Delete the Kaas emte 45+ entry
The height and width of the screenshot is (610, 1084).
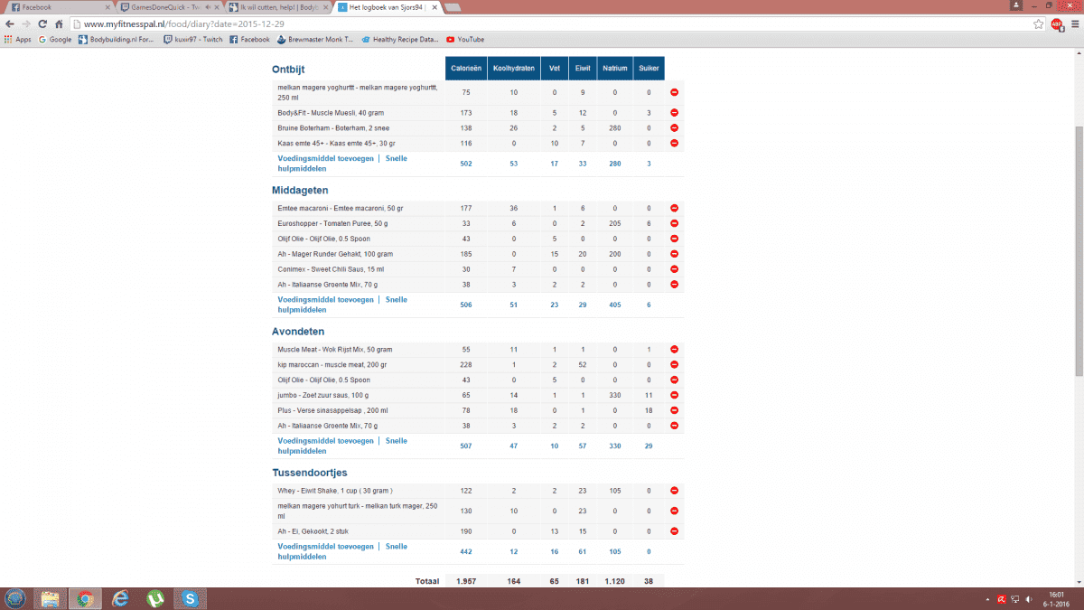(674, 144)
